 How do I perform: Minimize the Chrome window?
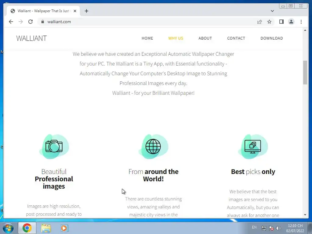(x=283, y=6)
